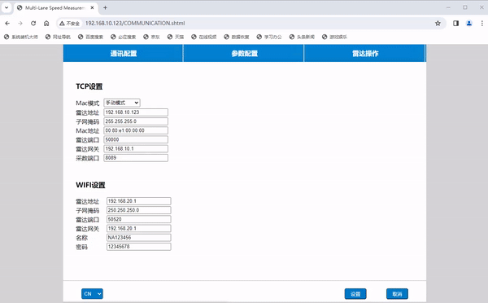This screenshot has height=303, width=488.
Task: Click the 名称 label
Action: (81, 238)
